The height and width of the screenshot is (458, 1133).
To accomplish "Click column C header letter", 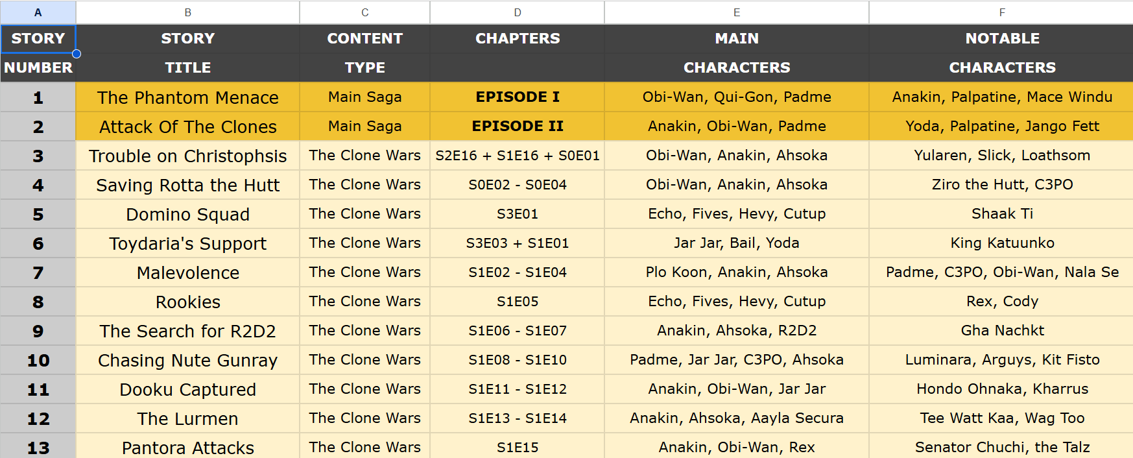I will tap(364, 12).
